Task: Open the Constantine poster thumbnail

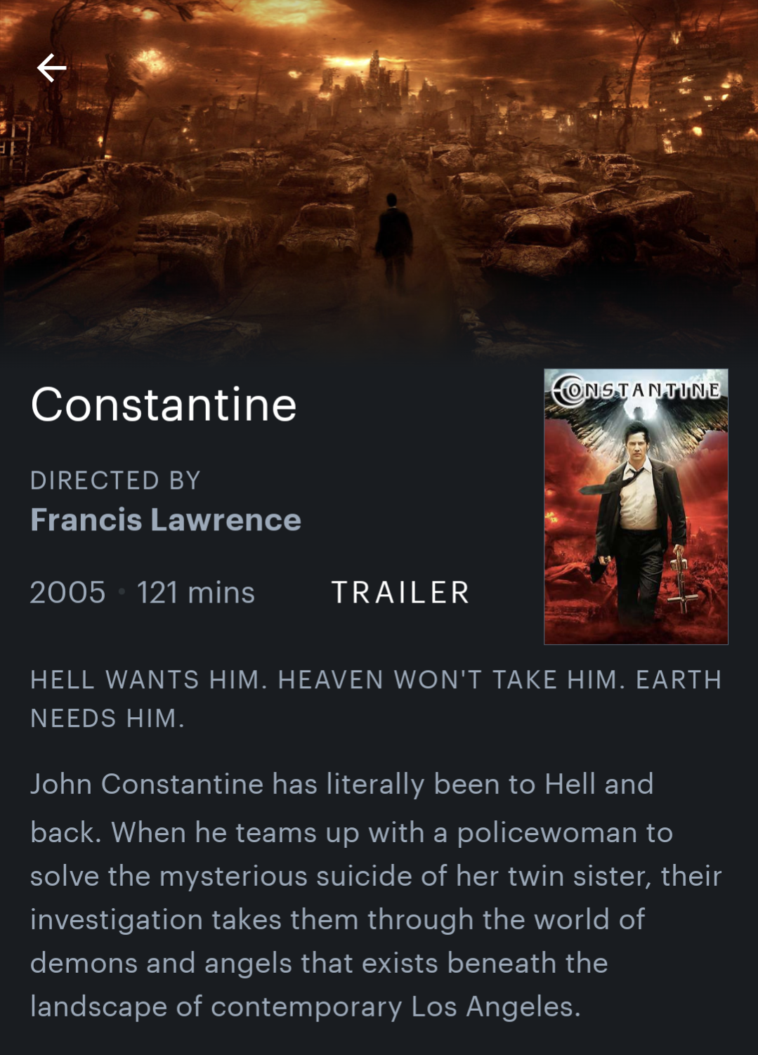Action: [636, 506]
